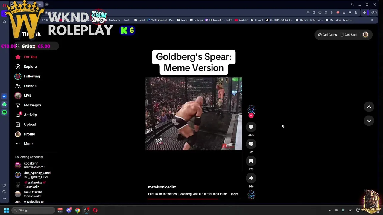
Task: Open the Friends page icon
Action: 18,86
